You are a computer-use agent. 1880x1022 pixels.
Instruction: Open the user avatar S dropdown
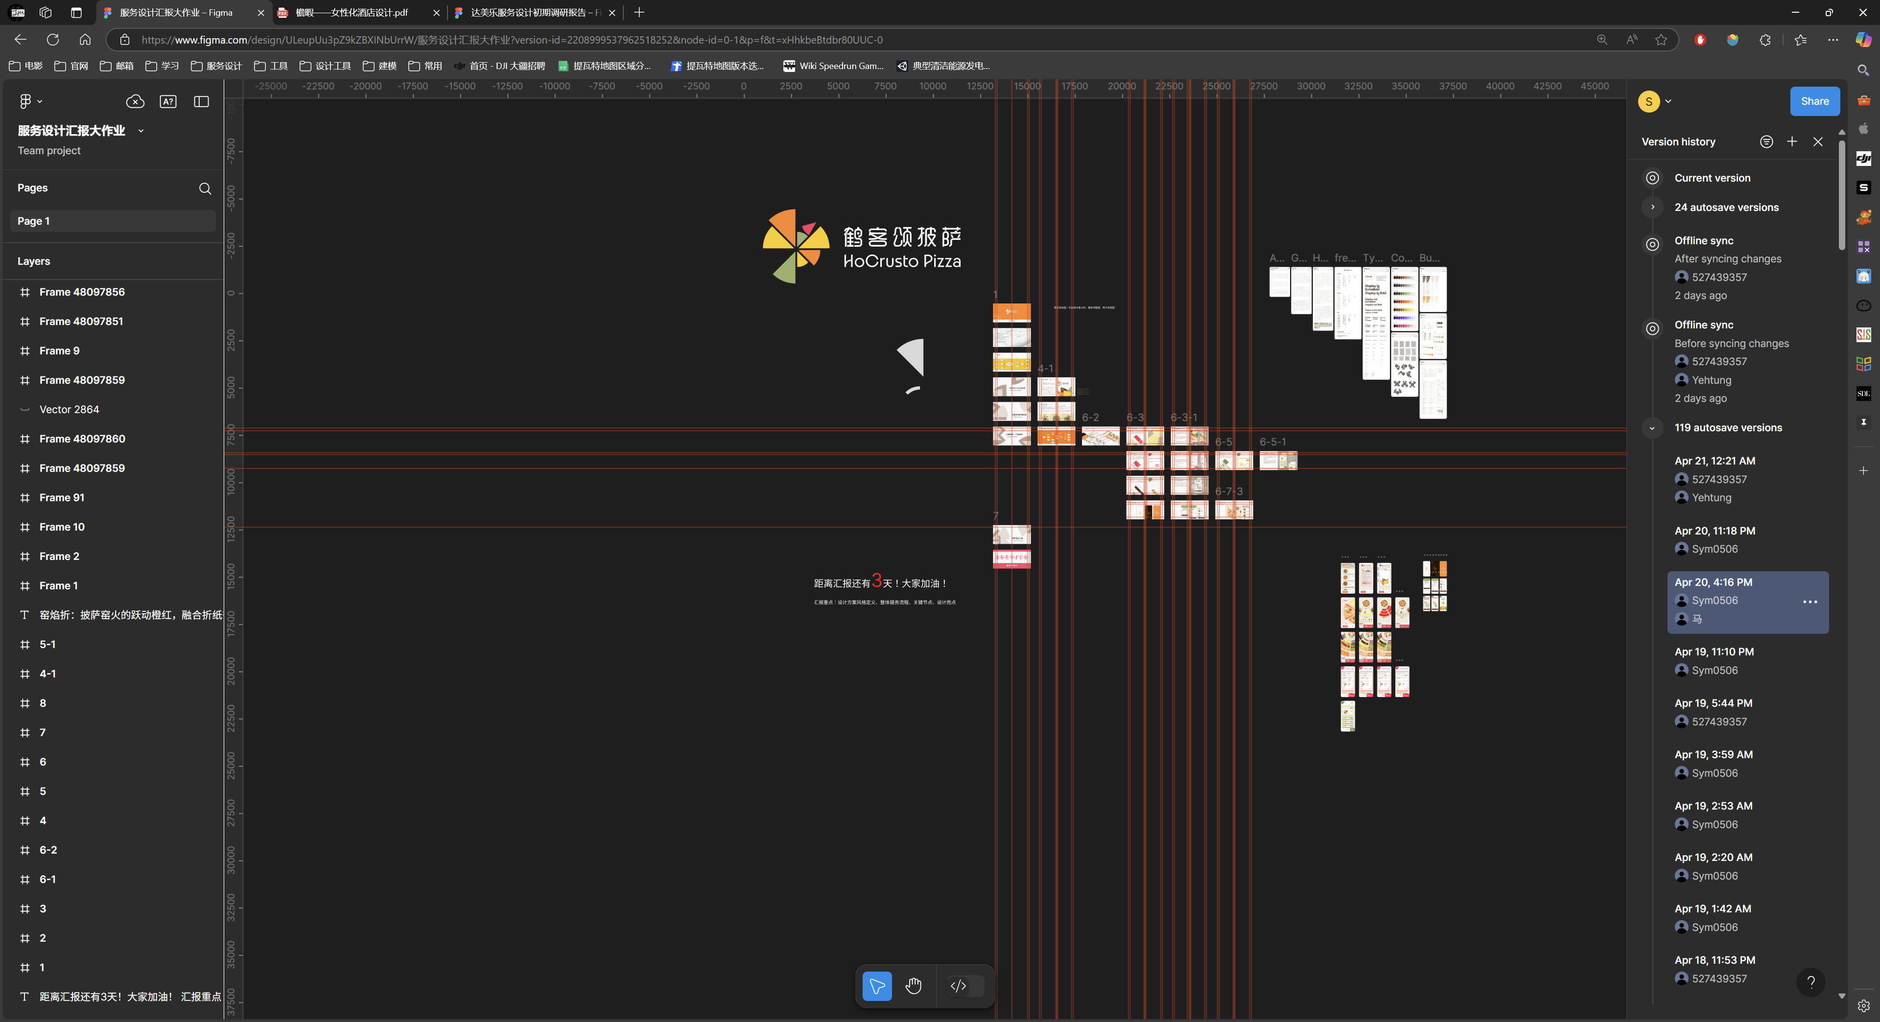(1654, 101)
